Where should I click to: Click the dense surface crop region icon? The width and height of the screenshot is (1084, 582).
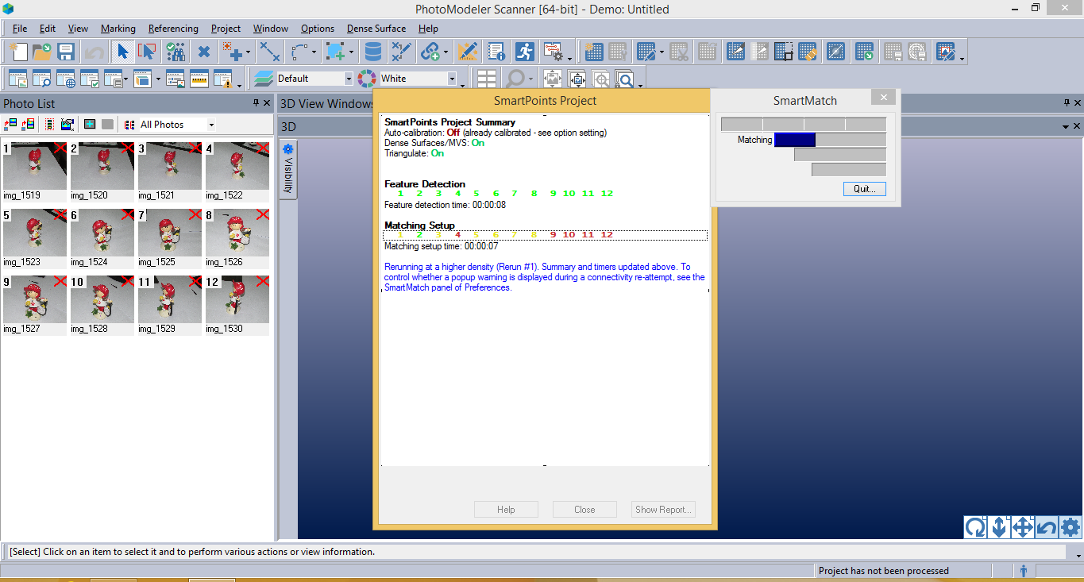pyautogui.click(x=784, y=52)
